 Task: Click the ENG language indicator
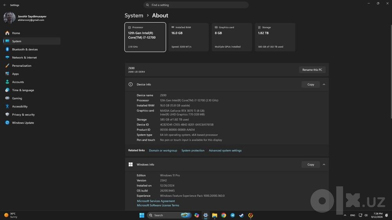352,215
